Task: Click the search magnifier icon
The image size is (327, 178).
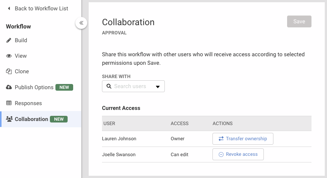Action: [109, 86]
